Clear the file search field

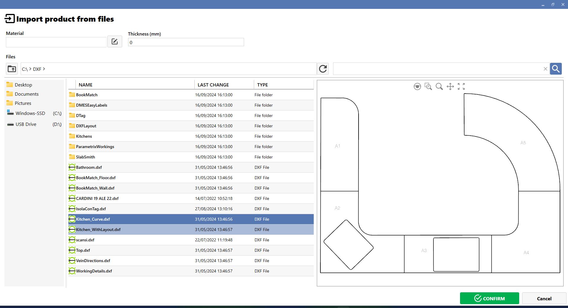coord(545,69)
